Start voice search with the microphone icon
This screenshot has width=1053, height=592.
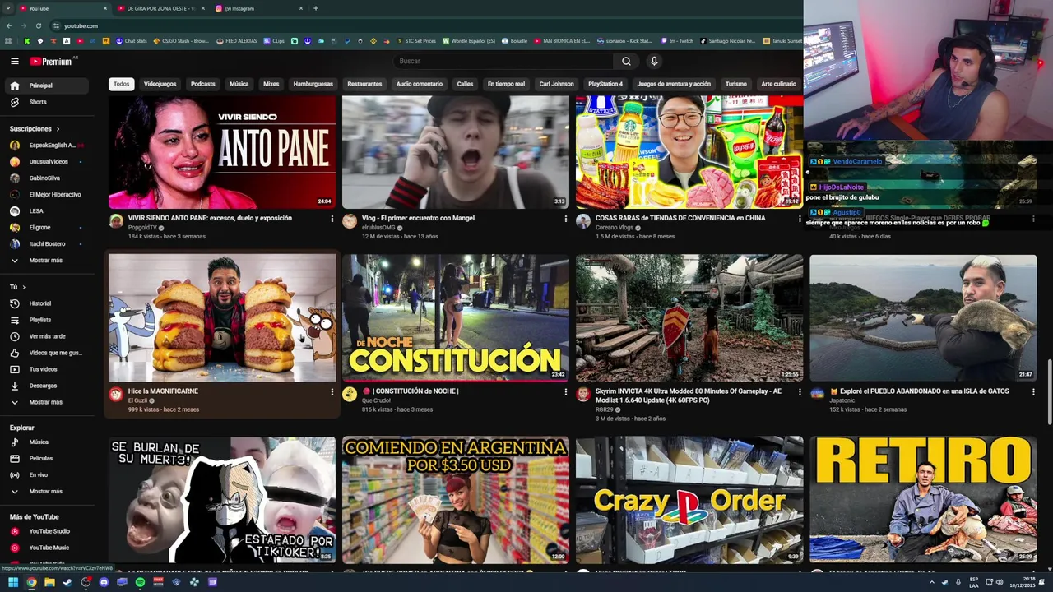[x=654, y=61]
